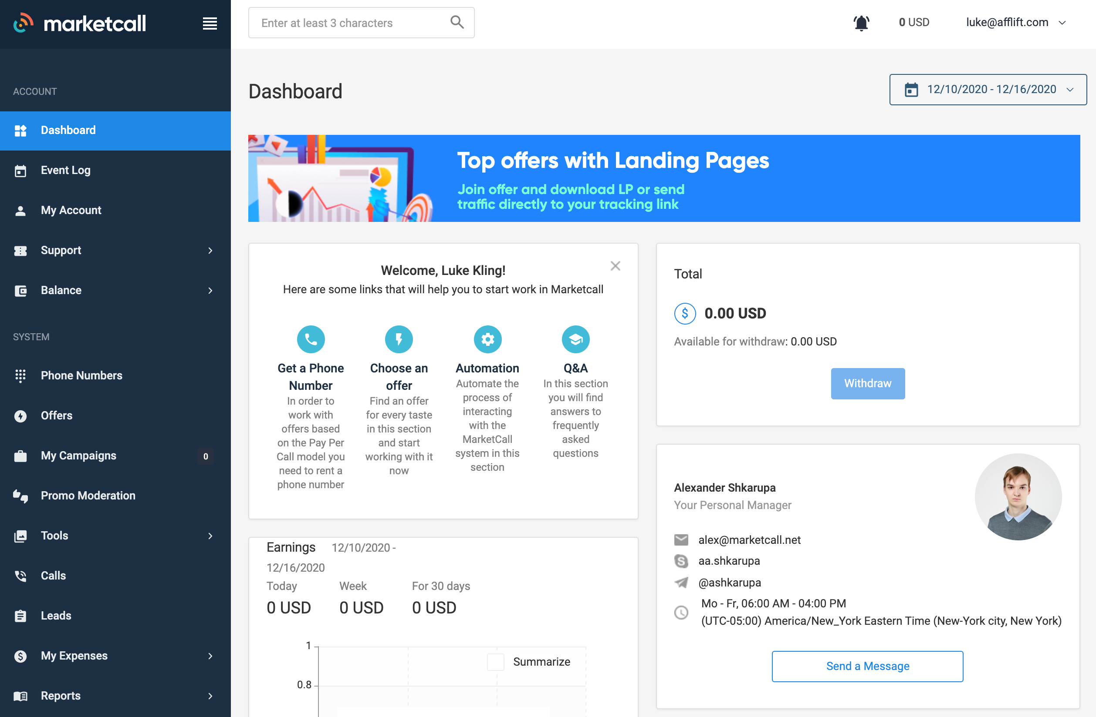Open the notifications bell icon
Viewport: 1096px width, 717px height.
[861, 23]
